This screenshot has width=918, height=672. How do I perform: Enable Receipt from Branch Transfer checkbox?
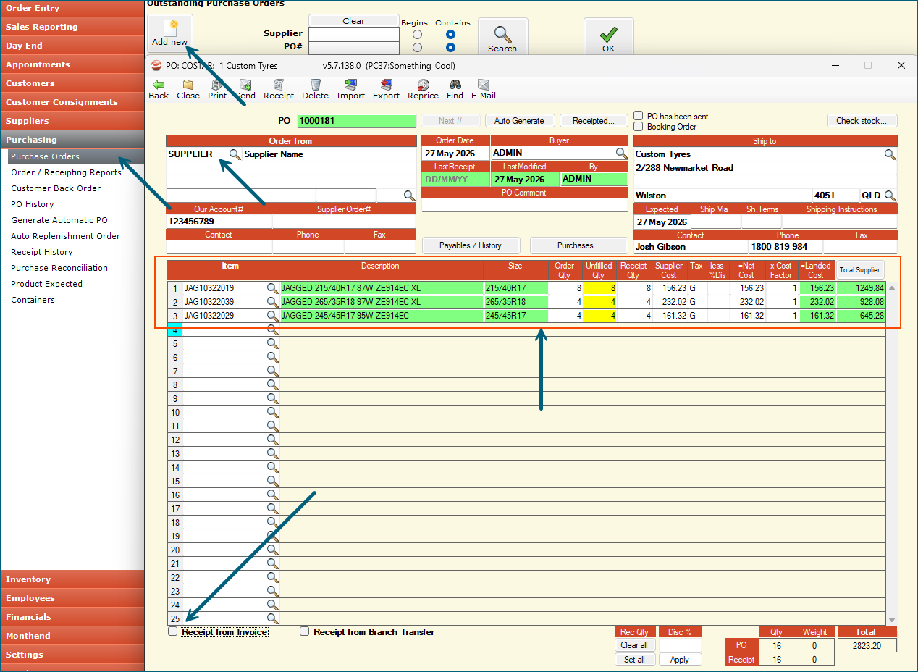pos(305,631)
